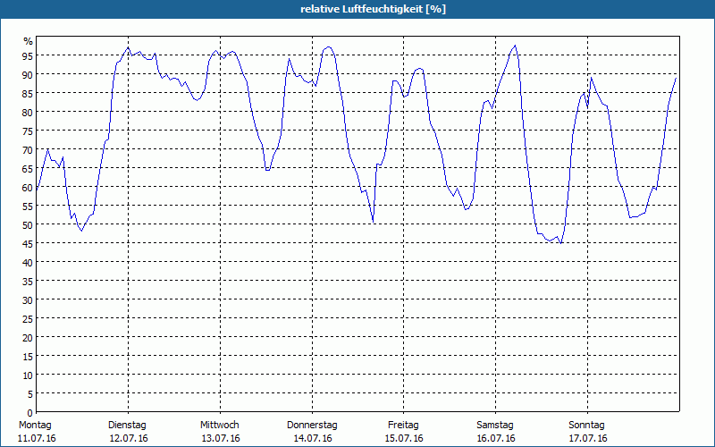Image resolution: width=715 pixels, height=447 pixels.
Task: Click the 85 y-axis value
Action: (x=28, y=94)
